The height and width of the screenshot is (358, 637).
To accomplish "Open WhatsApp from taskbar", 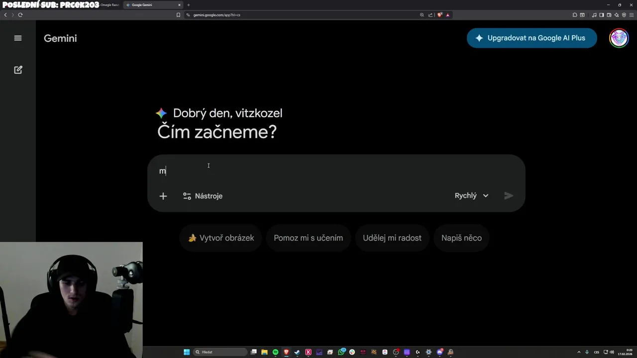I will [x=341, y=352].
